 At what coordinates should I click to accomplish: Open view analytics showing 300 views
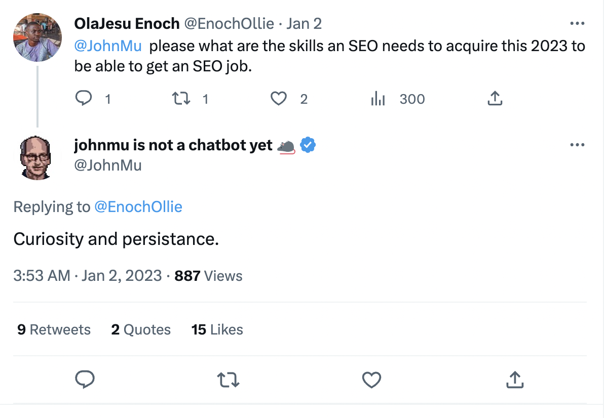point(378,99)
